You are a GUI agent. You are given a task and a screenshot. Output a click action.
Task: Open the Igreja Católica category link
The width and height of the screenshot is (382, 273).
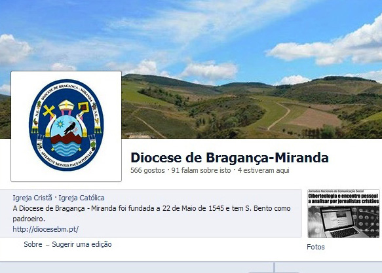81,198
